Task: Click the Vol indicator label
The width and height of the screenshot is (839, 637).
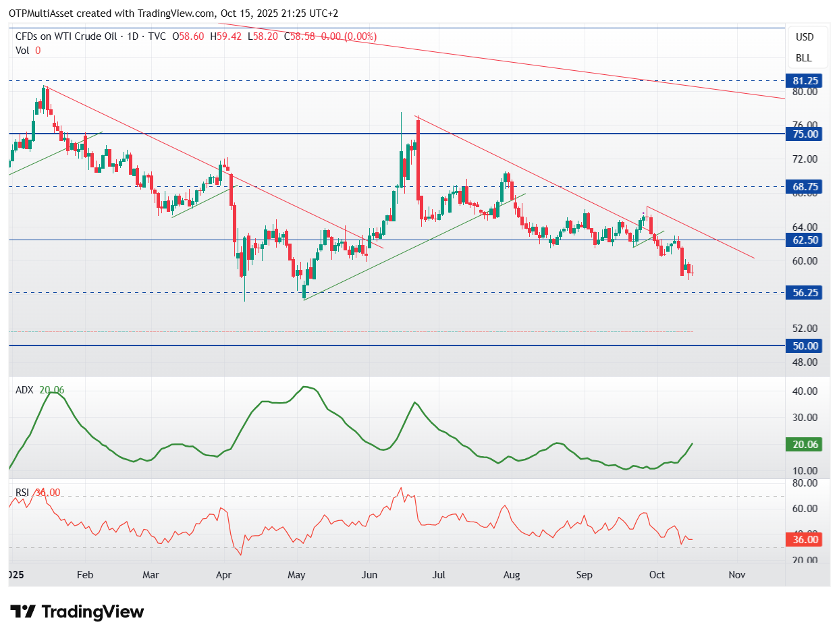Action: [23, 50]
